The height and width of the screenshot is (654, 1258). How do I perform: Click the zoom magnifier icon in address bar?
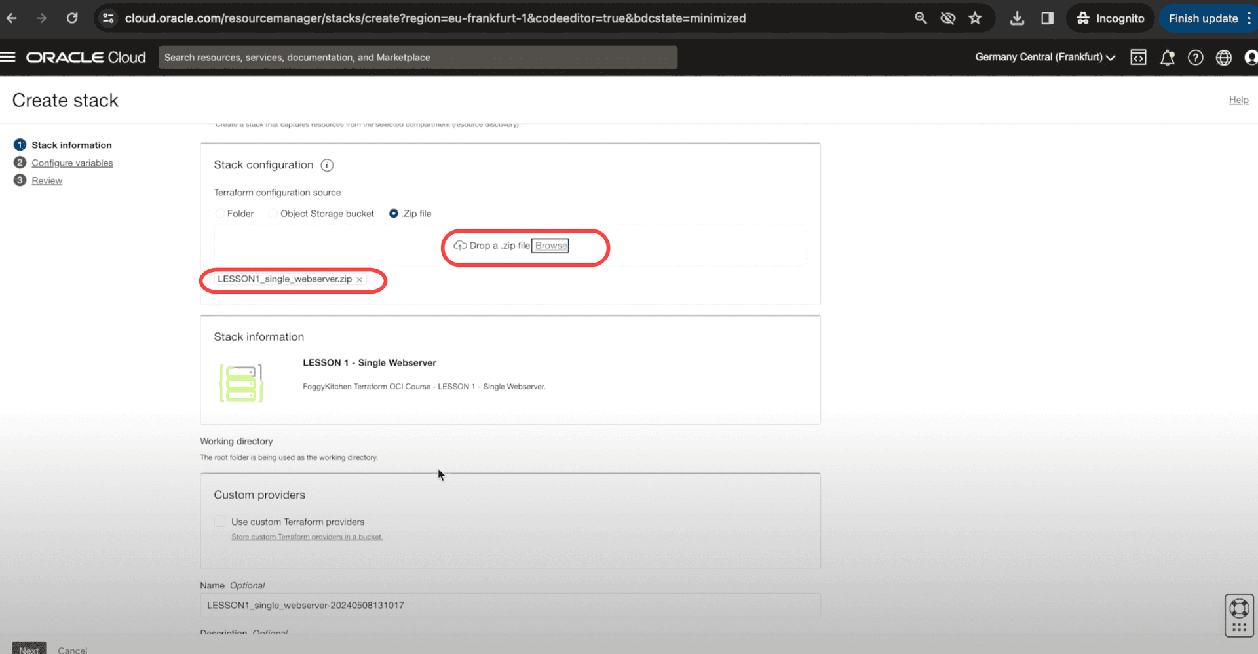(921, 18)
